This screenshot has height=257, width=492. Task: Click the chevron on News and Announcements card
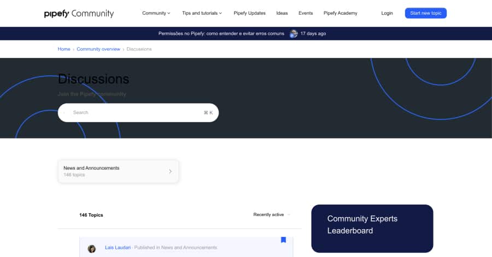171,171
